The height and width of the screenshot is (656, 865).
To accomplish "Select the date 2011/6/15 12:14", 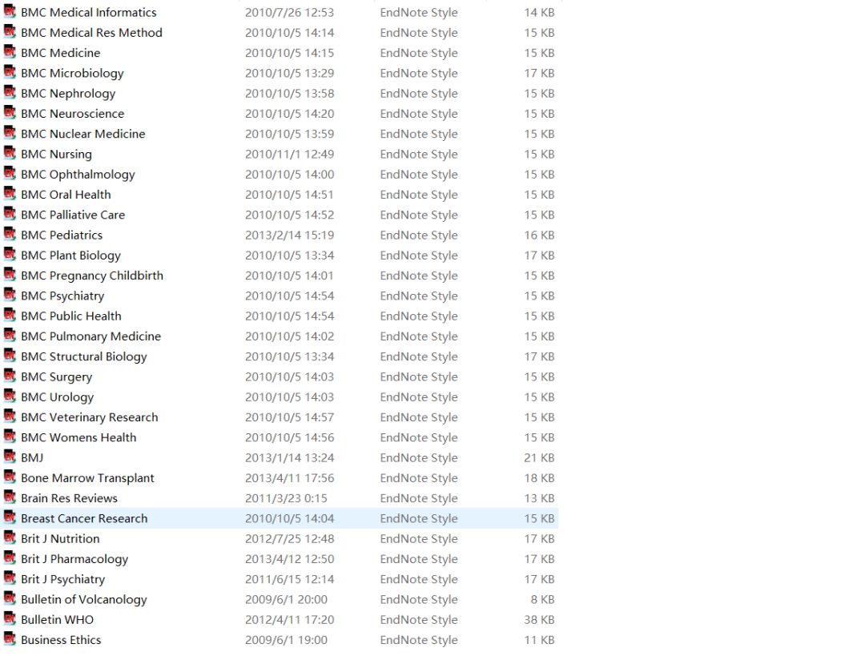I will (290, 579).
